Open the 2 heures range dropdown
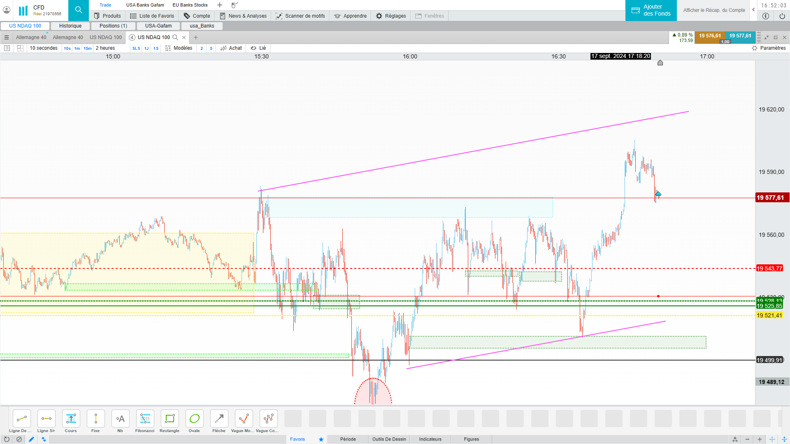The height and width of the screenshot is (444, 790). click(x=105, y=48)
